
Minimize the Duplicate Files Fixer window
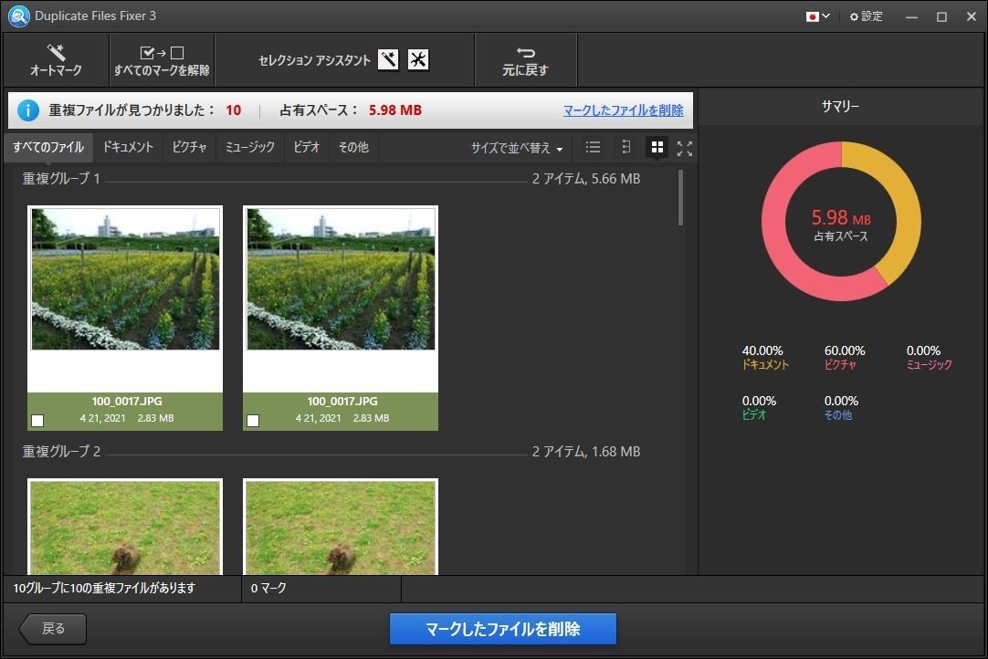tap(911, 17)
